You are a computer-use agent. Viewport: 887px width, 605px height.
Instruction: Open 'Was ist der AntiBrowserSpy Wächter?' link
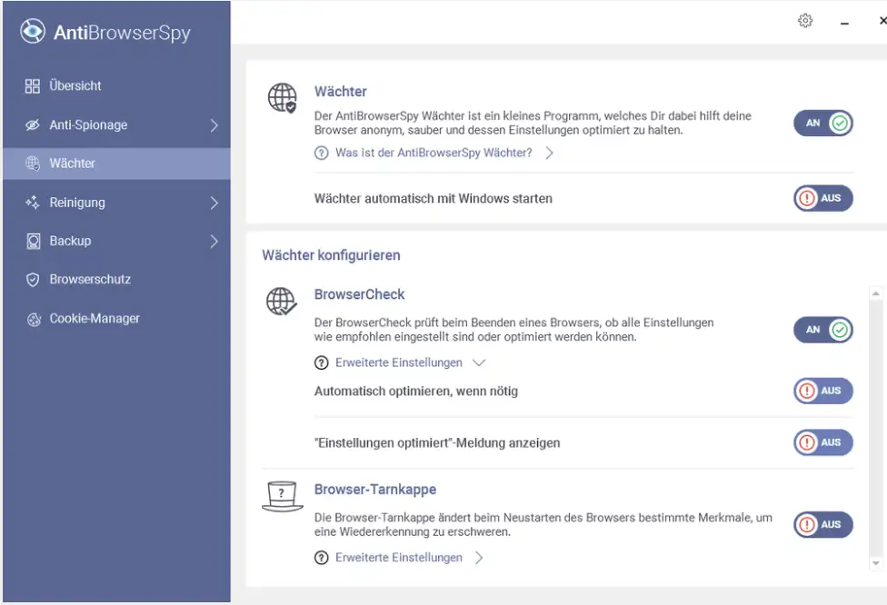(x=434, y=153)
